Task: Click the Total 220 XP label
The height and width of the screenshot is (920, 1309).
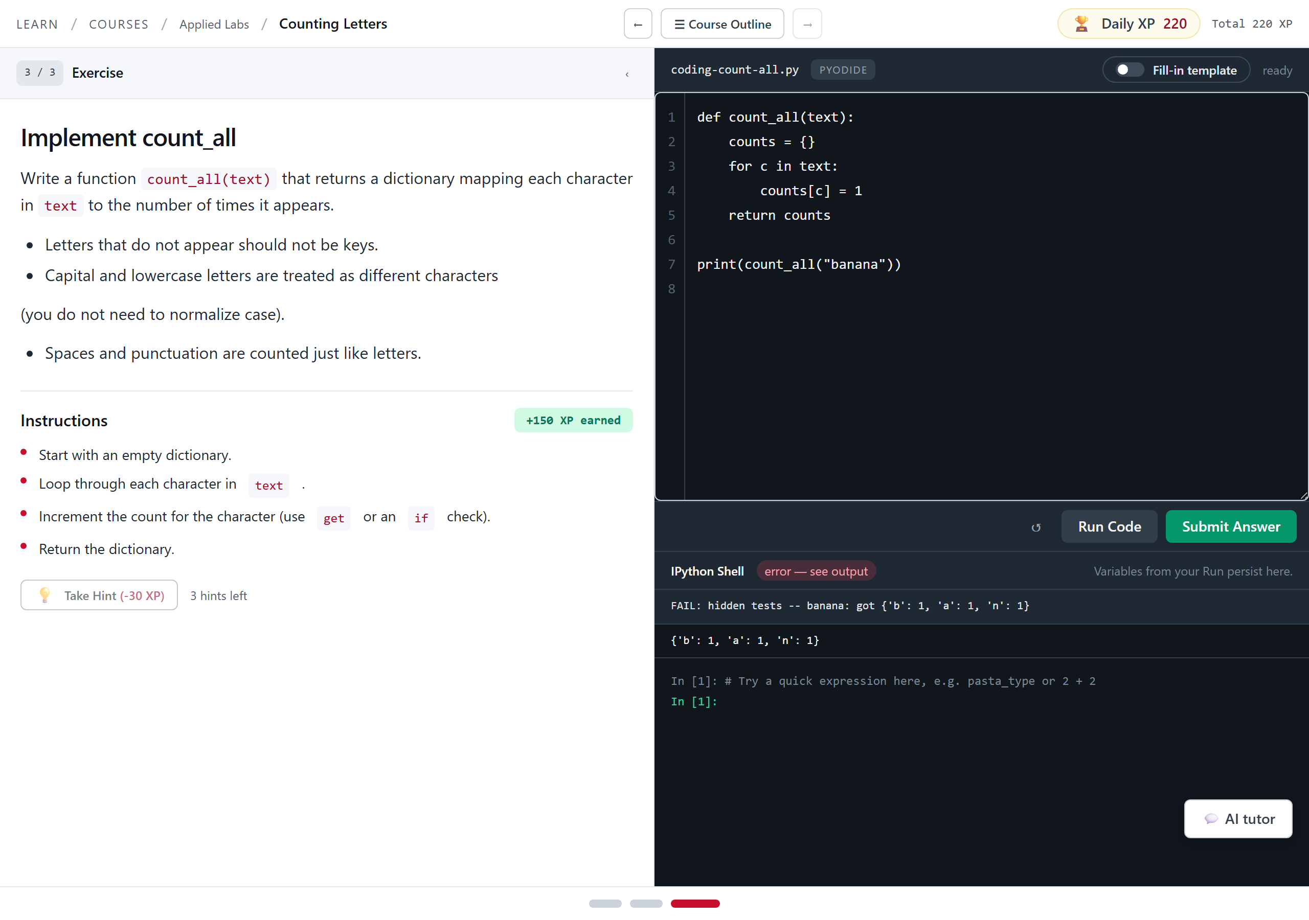Action: 1251,24
